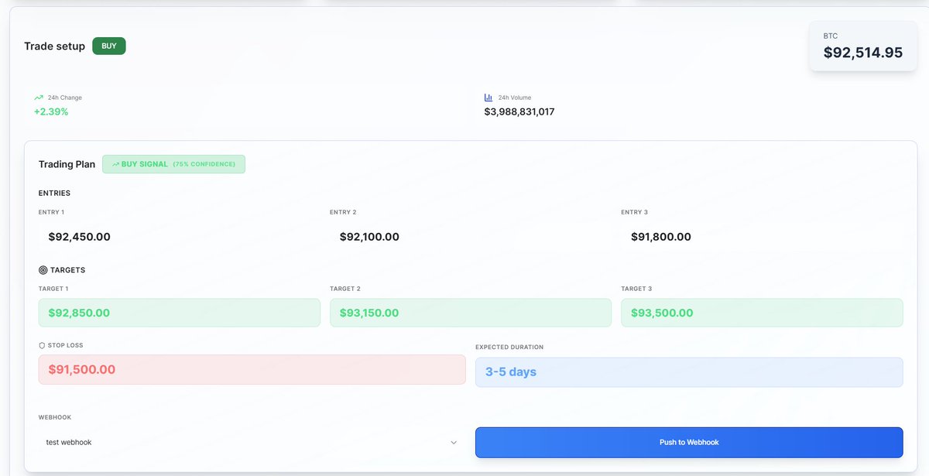Click the Targets bullseye icon

(x=43, y=270)
